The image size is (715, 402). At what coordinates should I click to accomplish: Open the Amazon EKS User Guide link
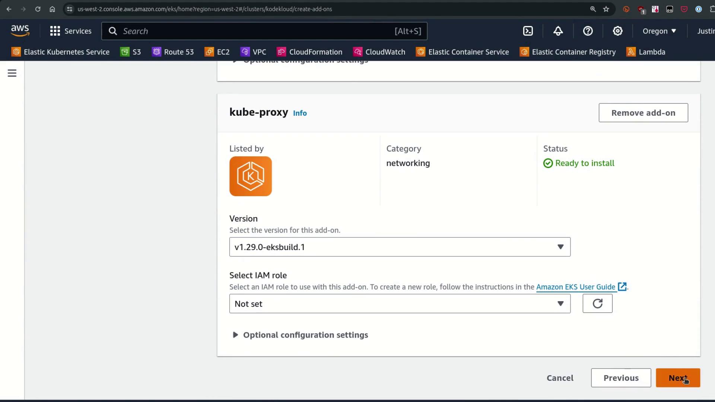576,287
